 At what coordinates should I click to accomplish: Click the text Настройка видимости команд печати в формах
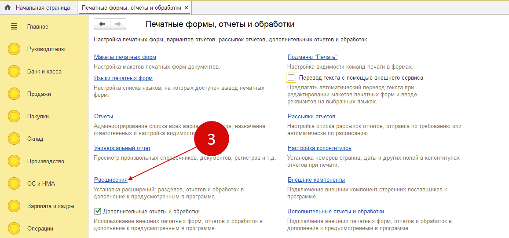[350, 67]
